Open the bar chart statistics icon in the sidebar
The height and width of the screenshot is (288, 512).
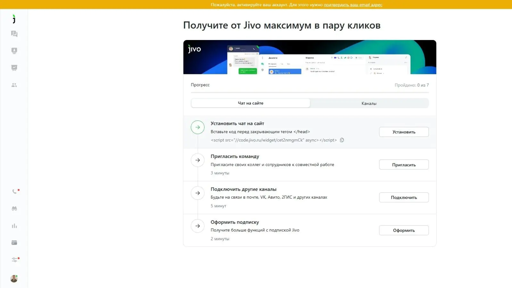tap(14, 226)
